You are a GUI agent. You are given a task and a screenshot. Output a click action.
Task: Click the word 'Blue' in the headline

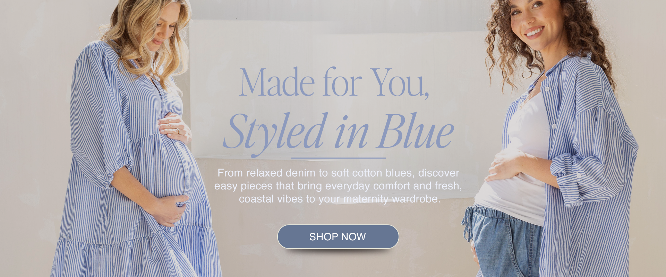click(x=416, y=131)
